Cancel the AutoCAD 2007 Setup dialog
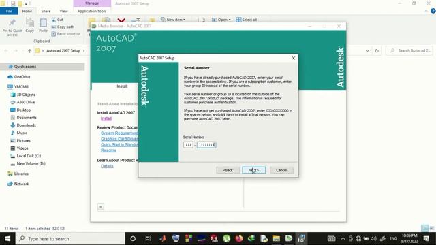The height and width of the screenshot is (245, 436). pyautogui.click(x=281, y=170)
